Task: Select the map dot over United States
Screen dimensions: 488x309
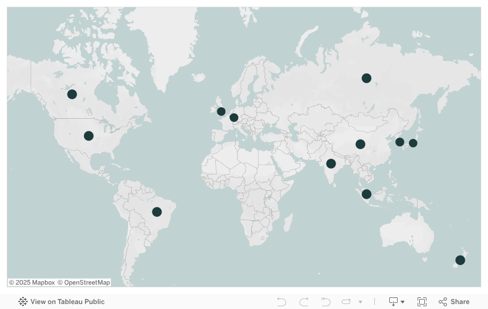Action: [89, 136]
